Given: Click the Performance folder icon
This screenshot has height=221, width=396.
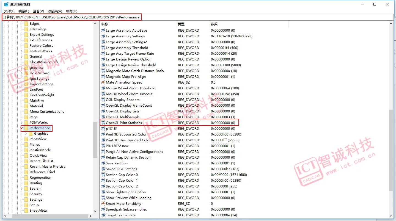Looking at the screenshot, I should [x=26, y=128].
